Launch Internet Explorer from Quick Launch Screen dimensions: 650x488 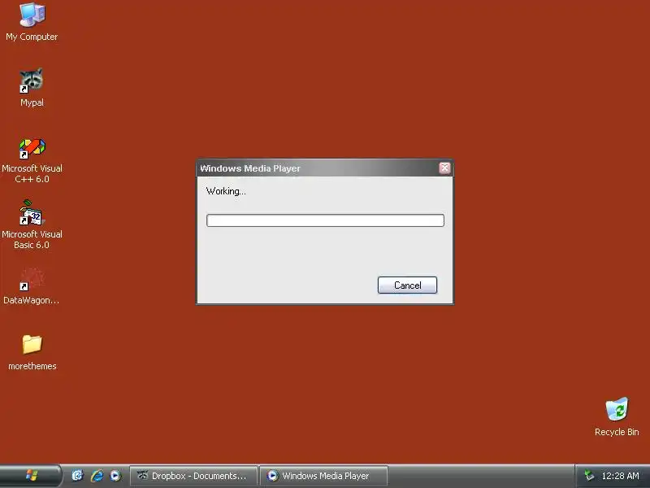(x=97, y=476)
